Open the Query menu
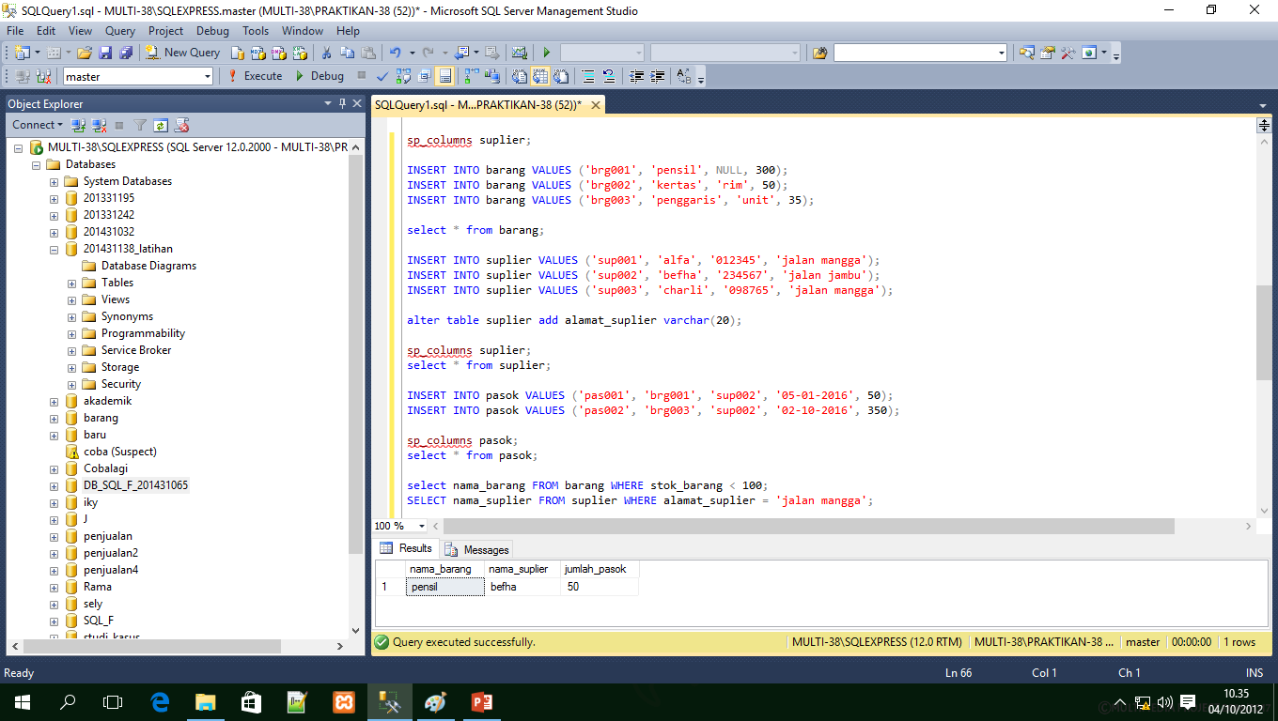The image size is (1278, 721). [x=119, y=30]
